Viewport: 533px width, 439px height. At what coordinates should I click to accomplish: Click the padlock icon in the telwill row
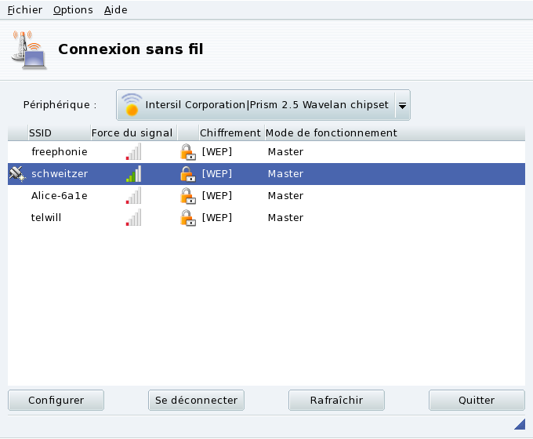coord(187,217)
